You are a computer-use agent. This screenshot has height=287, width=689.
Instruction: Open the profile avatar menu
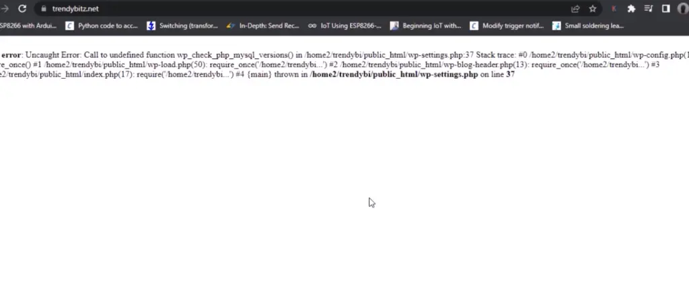coord(682,9)
